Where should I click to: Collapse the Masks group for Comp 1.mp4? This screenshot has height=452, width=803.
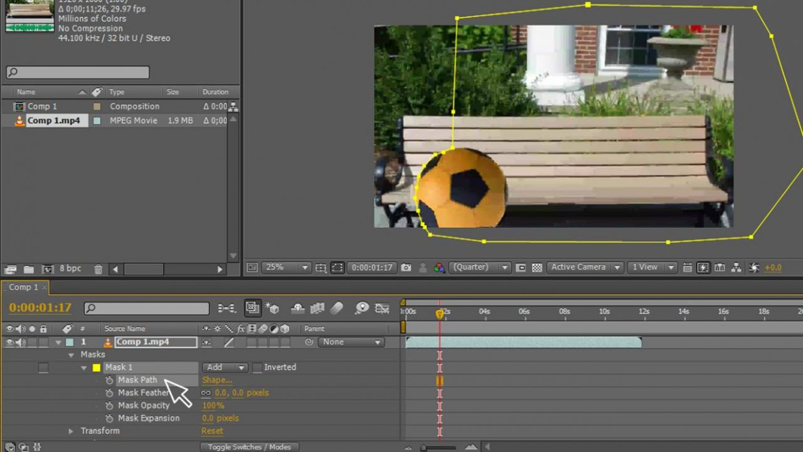(71, 354)
